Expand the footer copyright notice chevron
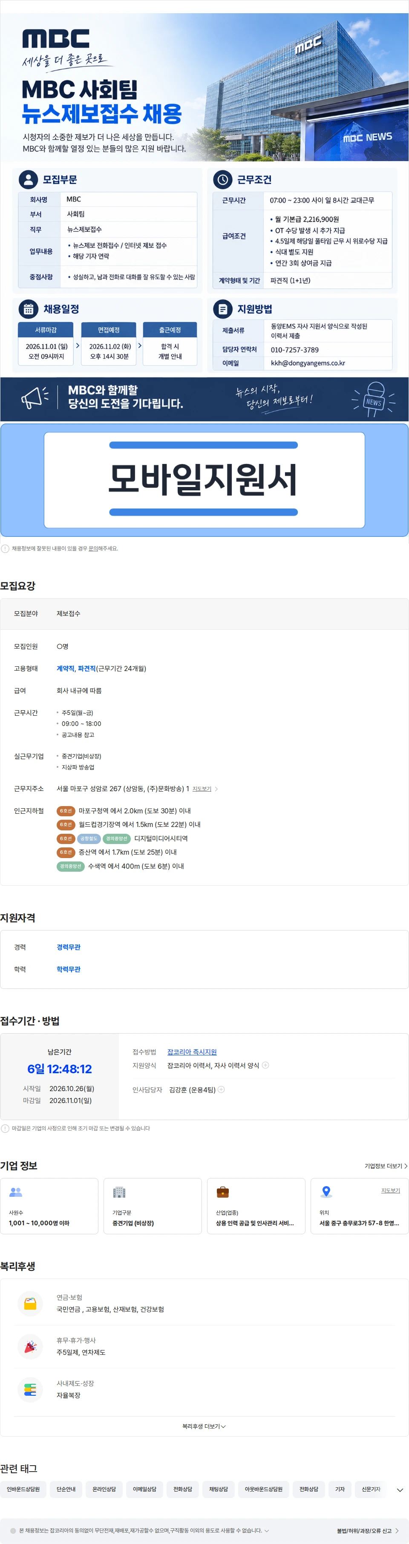The width and height of the screenshot is (409, 1544). [x=267, y=1530]
